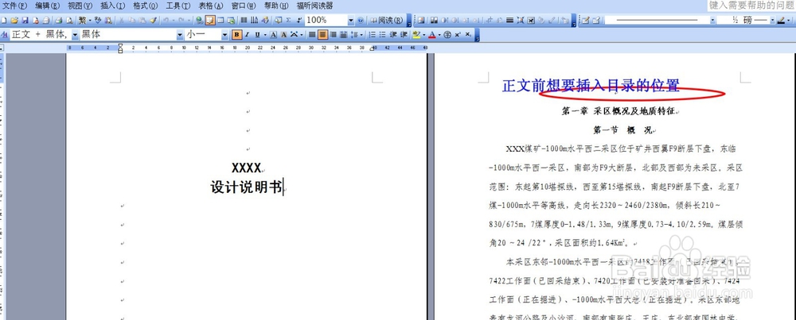Open the 表格(A) menu
796x320 pixels.
211,6
